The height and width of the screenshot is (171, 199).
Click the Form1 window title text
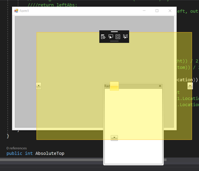tap(24, 11)
